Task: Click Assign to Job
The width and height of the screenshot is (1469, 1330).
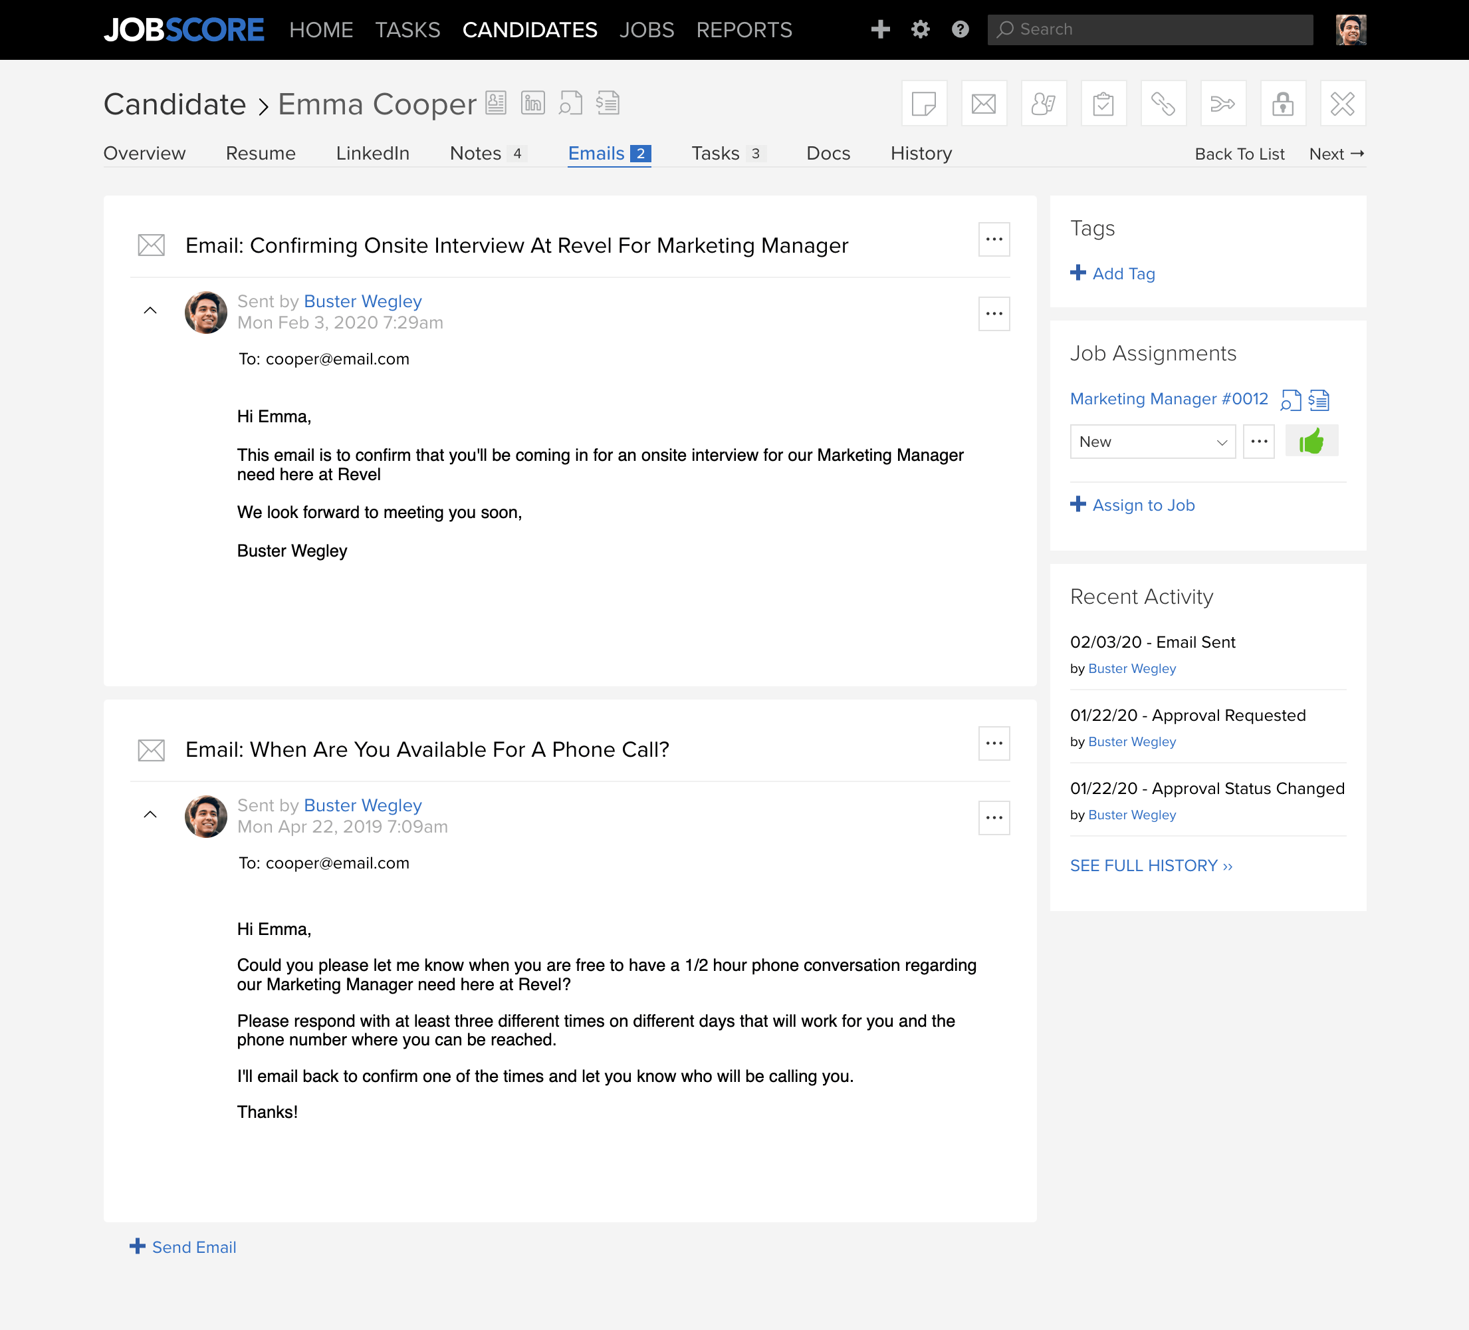Action: point(1133,505)
